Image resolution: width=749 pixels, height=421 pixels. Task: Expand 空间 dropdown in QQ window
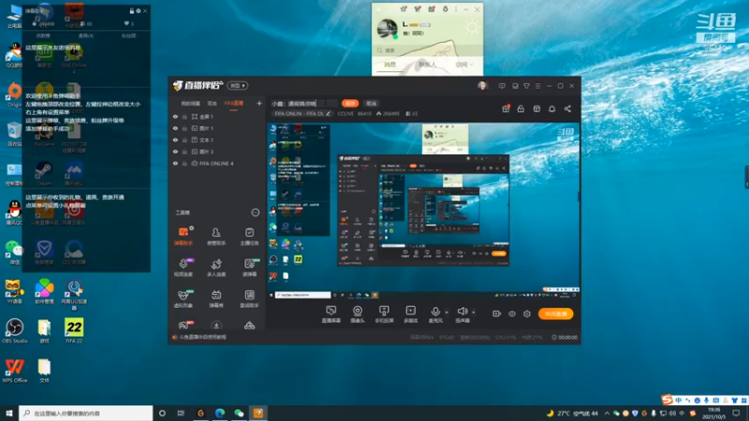pyautogui.click(x=463, y=65)
